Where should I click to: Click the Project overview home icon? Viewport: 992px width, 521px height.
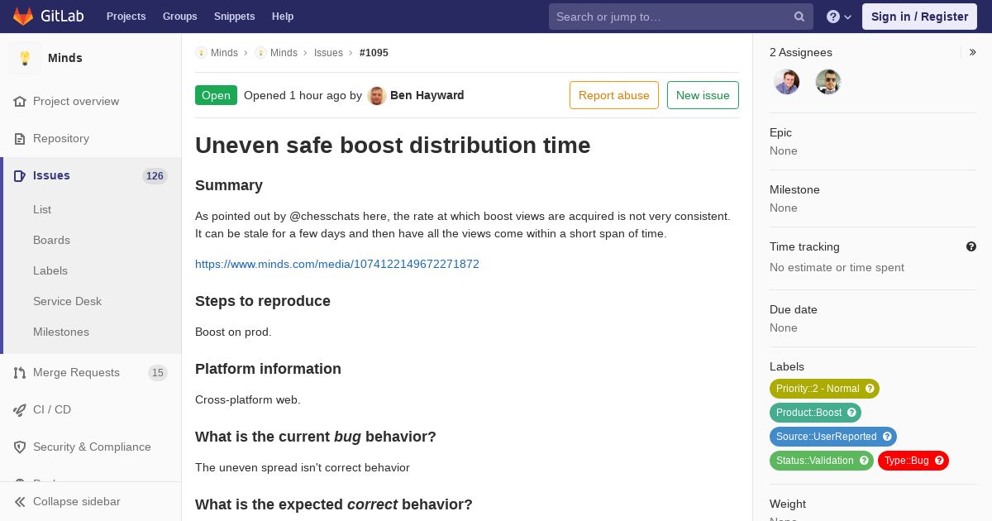pos(20,101)
